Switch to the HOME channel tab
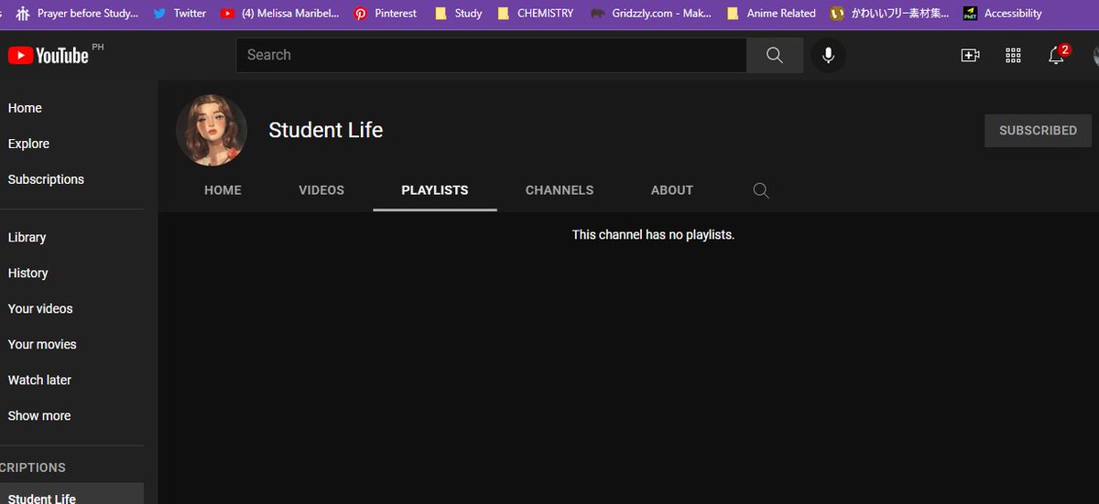The height and width of the screenshot is (504, 1099). (223, 190)
